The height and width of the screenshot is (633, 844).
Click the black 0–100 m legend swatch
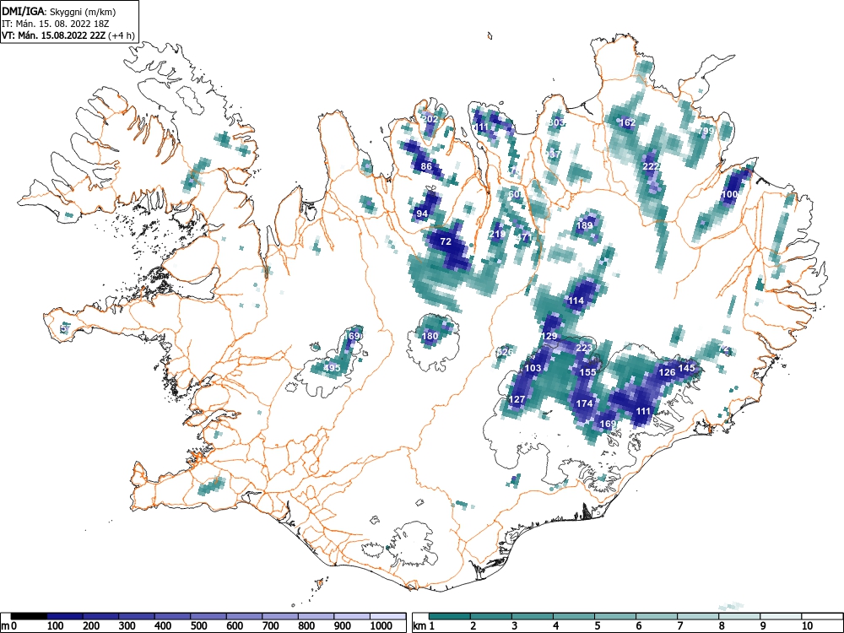click(29, 616)
